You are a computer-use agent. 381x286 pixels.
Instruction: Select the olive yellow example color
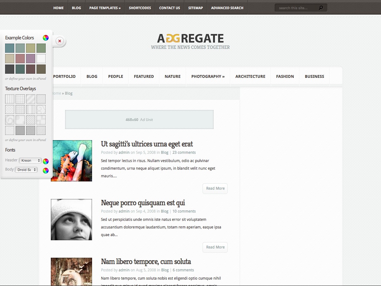point(30,48)
